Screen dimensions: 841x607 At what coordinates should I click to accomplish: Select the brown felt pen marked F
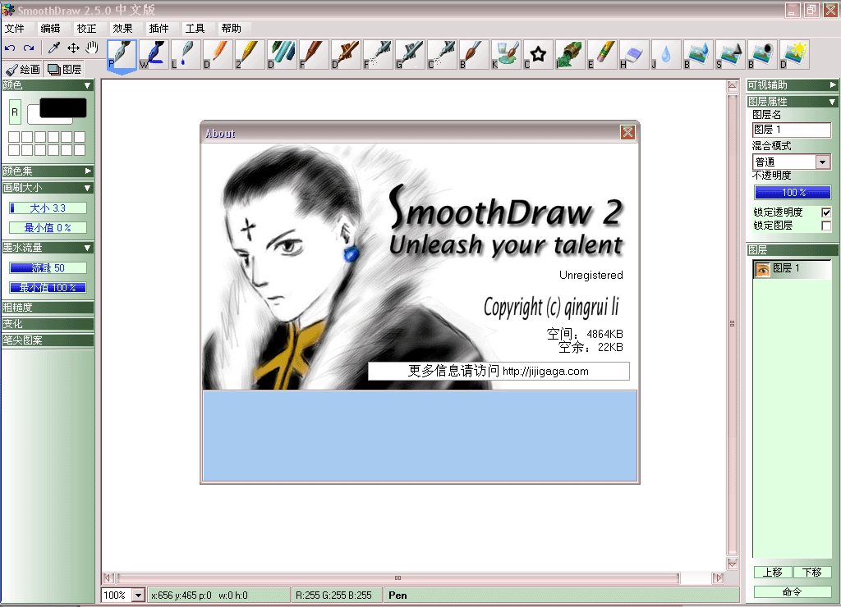tap(314, 55)
